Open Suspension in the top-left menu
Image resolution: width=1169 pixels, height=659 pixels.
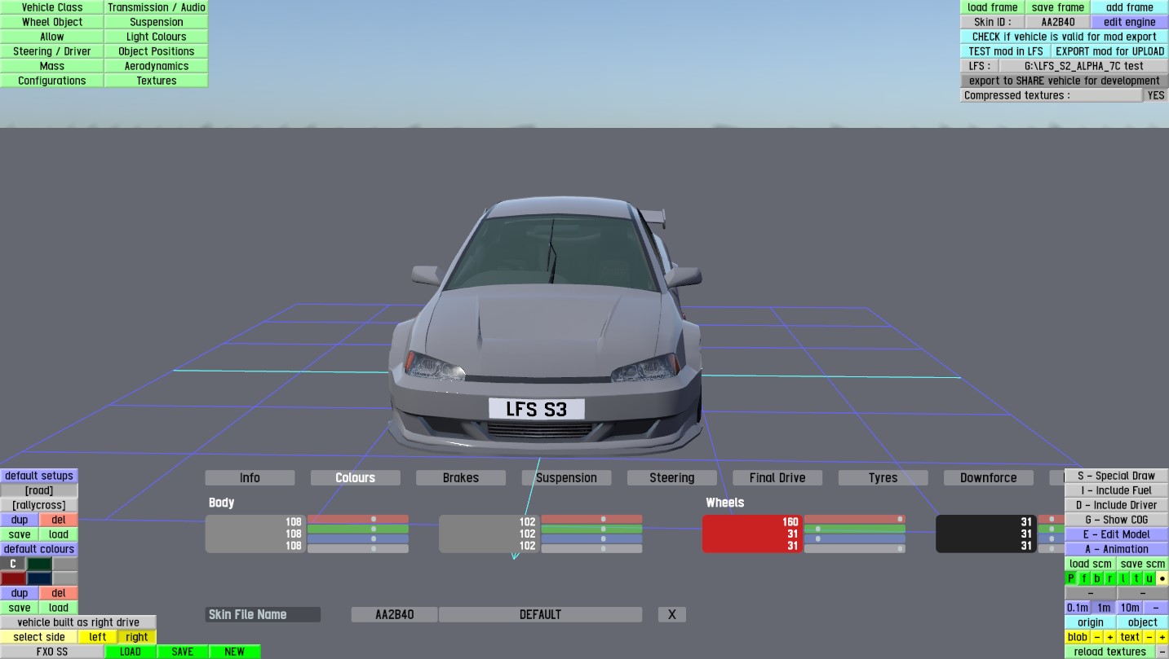click(x=157, y=22)
